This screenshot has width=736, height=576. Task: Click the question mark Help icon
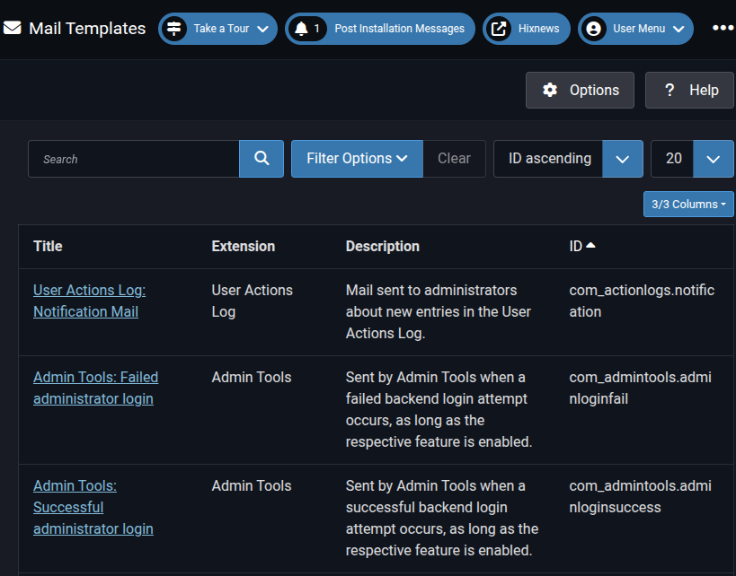669,90
